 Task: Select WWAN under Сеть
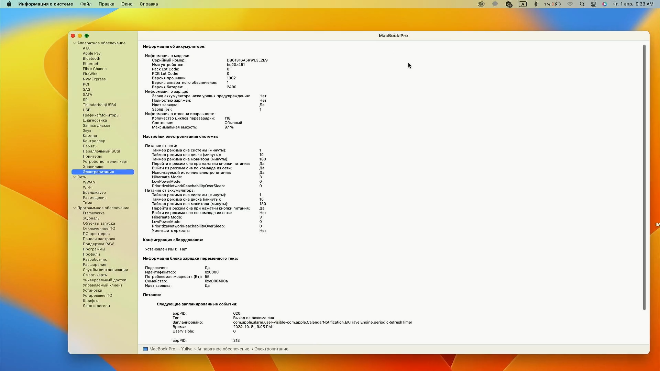pos(89,182)
